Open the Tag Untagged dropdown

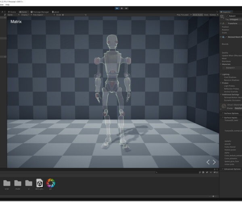(x=236, y=19)
